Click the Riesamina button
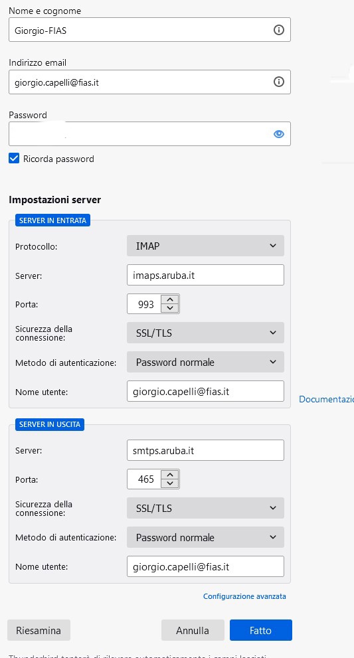This screenshot has height=658, width=354. 39,630
